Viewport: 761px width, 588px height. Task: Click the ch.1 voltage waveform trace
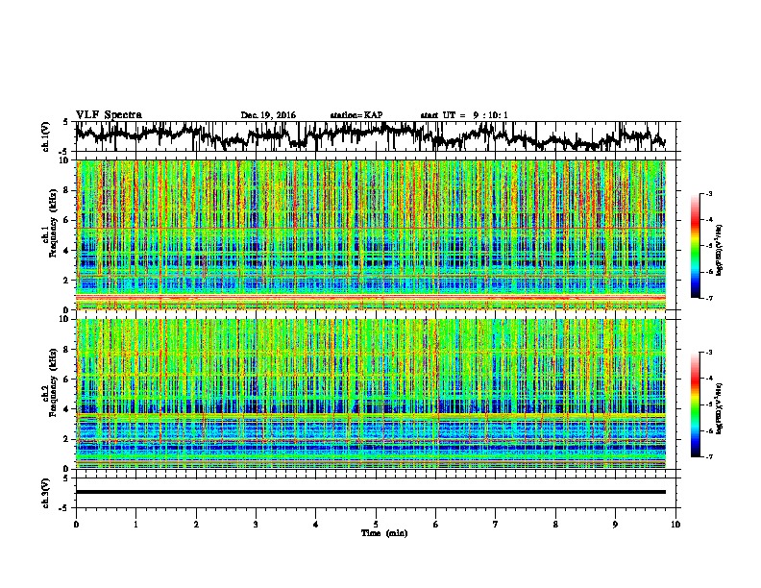[x=370, y=135]
